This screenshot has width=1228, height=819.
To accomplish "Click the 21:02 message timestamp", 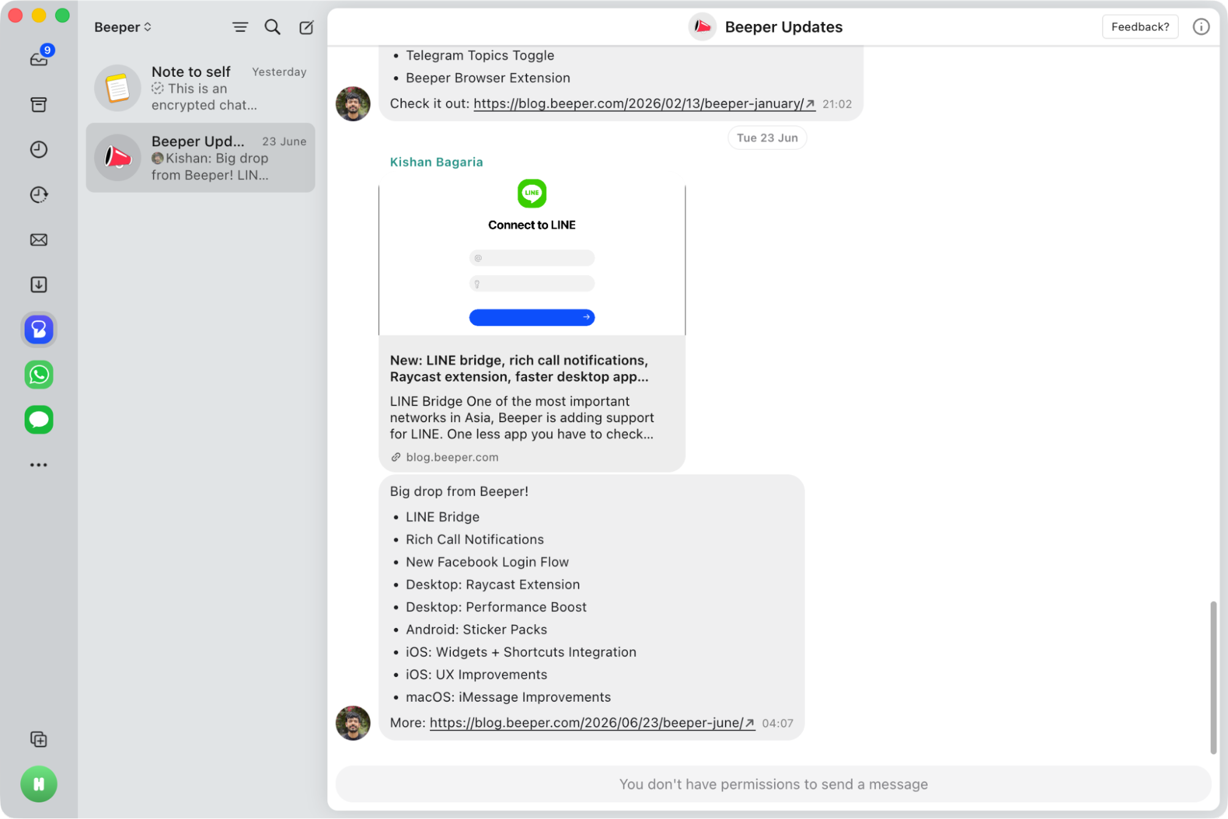I will (x=837, y=104).
